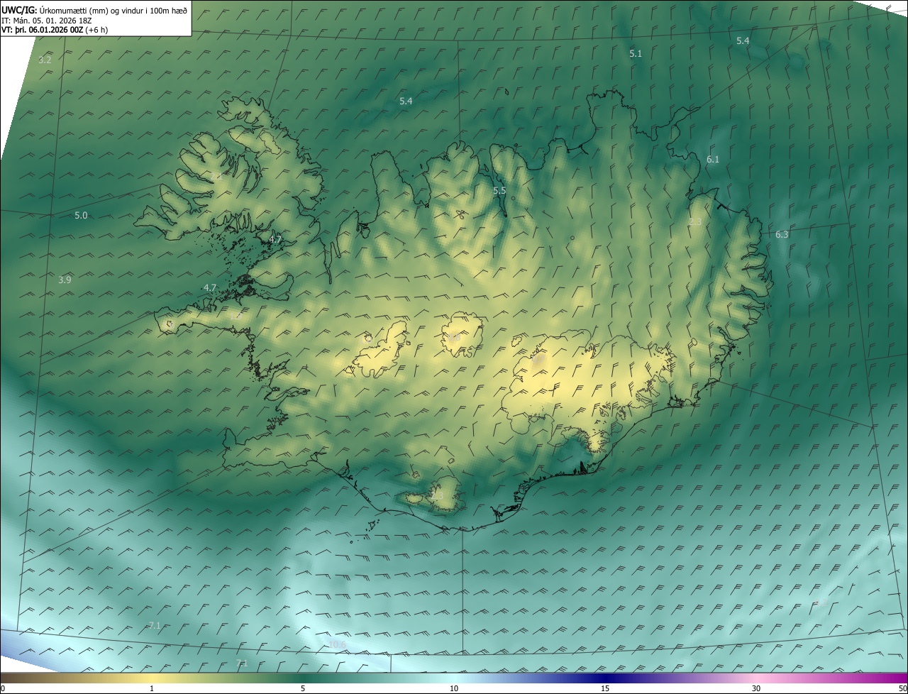
Task: Click the 30 tick label on the colour scale
Action: 756,689
